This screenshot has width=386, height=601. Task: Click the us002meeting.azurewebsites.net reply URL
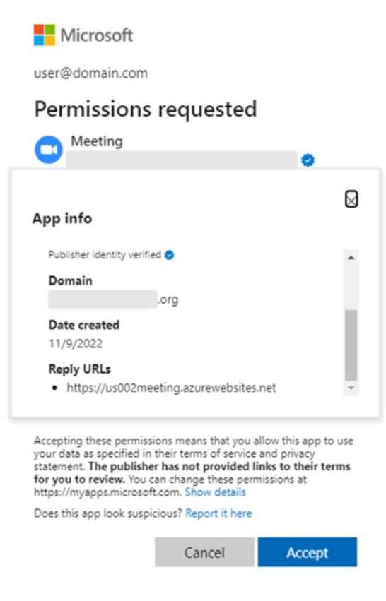point(171,388)
